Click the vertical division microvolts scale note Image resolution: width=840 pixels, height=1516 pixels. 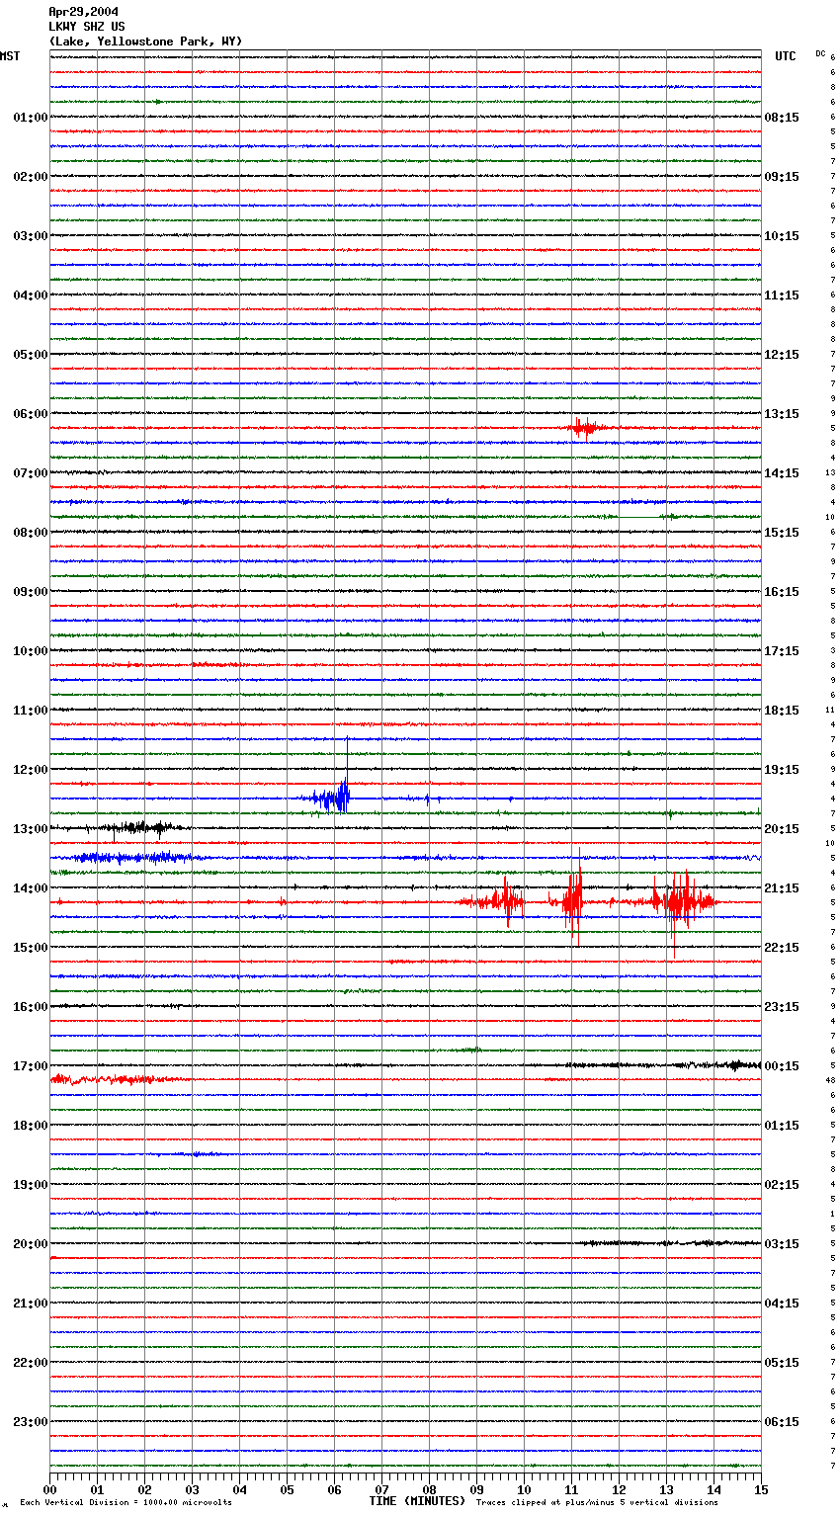126,1503
